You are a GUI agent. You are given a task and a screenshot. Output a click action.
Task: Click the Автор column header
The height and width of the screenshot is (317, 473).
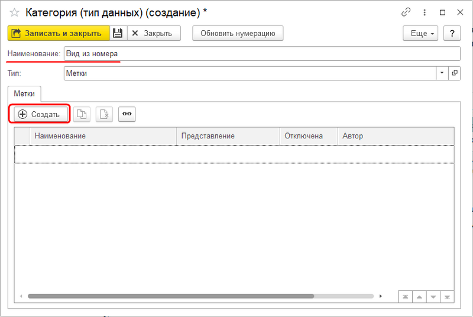click(396, 136)
